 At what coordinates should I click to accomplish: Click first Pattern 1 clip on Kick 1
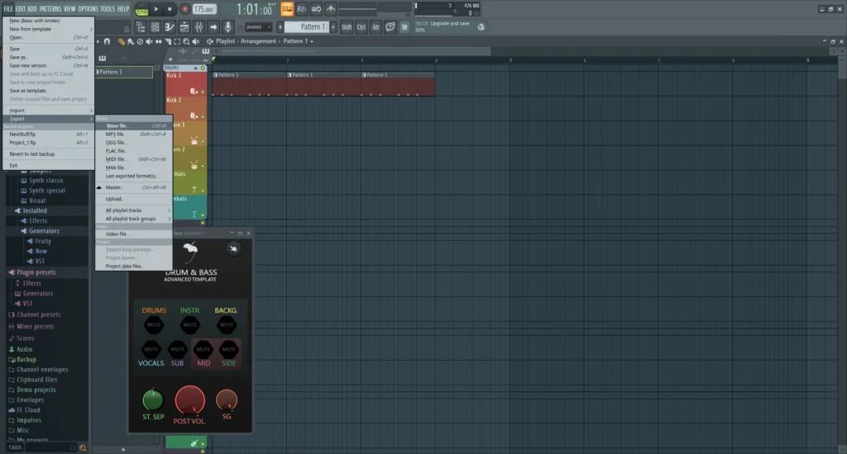249,84
